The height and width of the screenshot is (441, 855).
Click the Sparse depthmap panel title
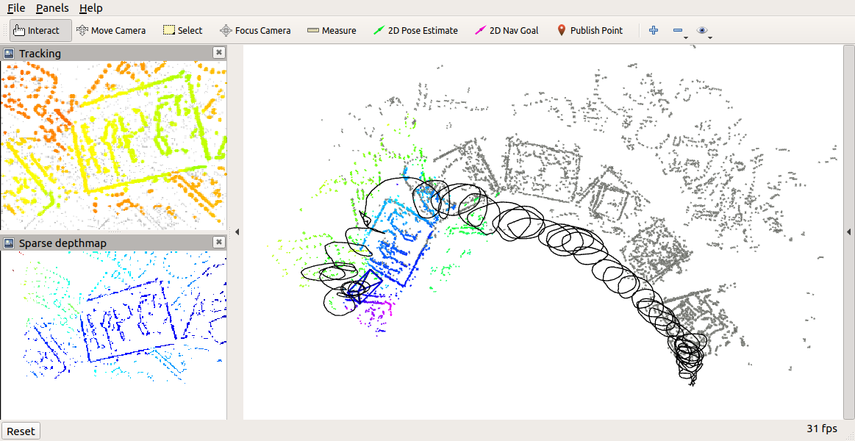[62, 243]
